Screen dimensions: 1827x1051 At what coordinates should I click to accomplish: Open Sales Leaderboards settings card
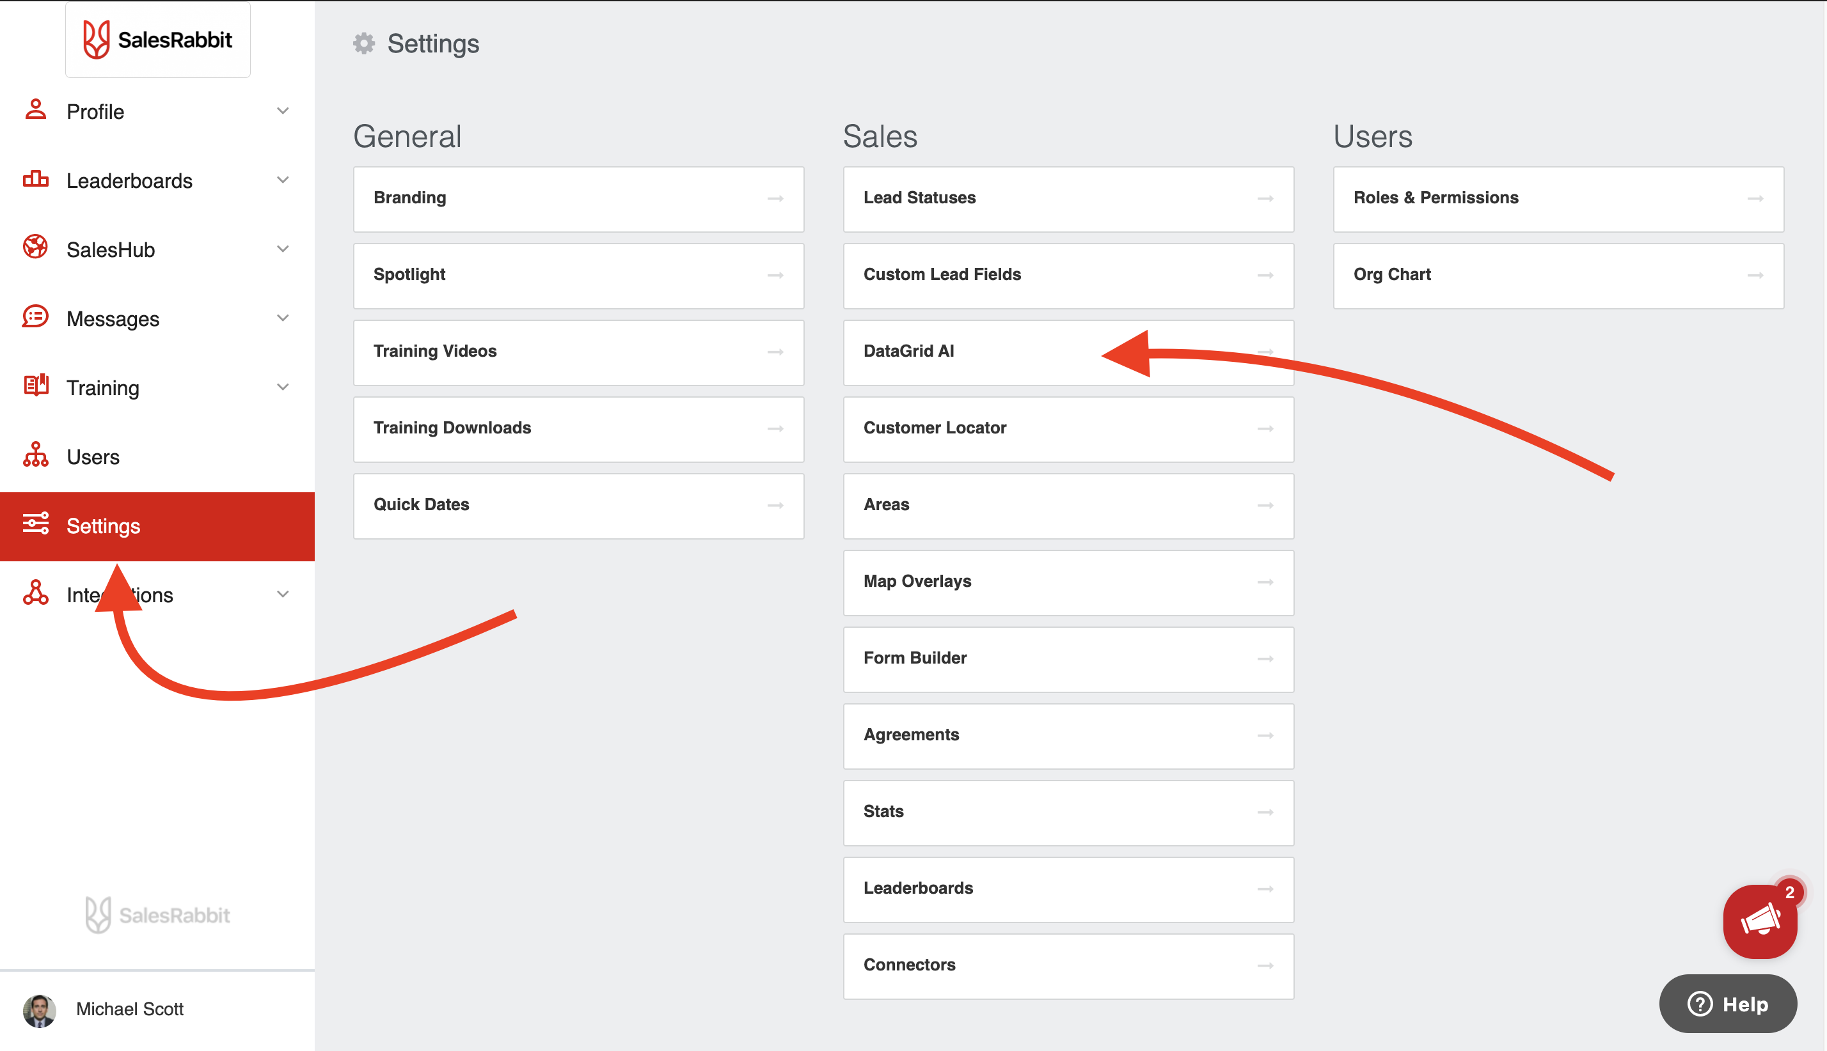tap(1068, 889)
